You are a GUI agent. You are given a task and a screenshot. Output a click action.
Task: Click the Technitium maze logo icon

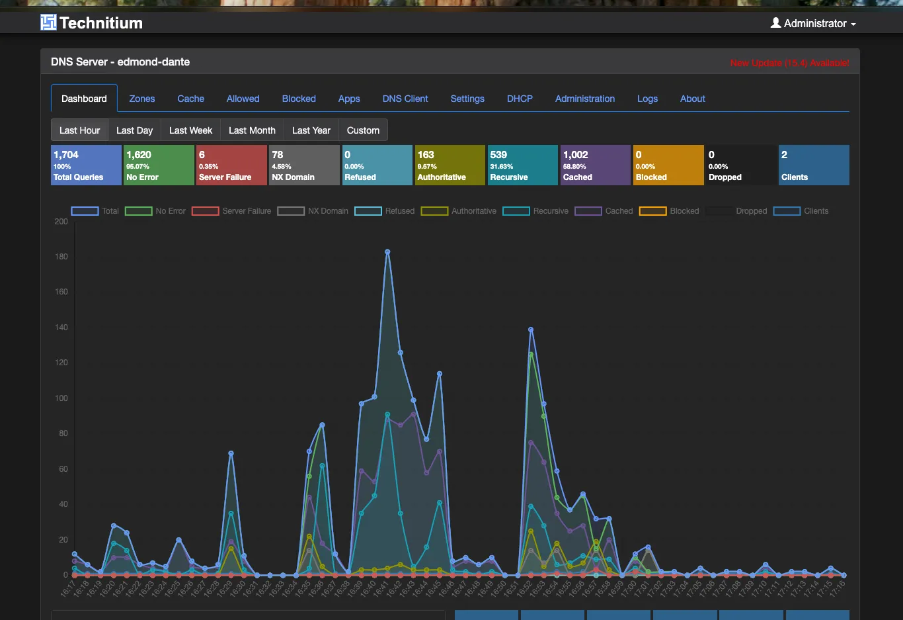click(x=48, y=22)
